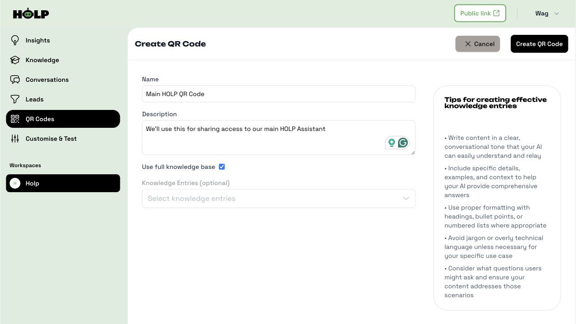576x324 pixels.
Task: Click the tip about proper formatting with headings
Action: 496,216
